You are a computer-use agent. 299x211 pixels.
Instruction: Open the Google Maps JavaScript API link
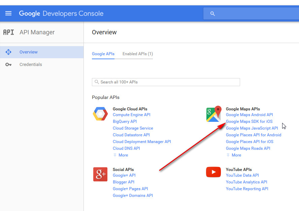coord(252,128)
